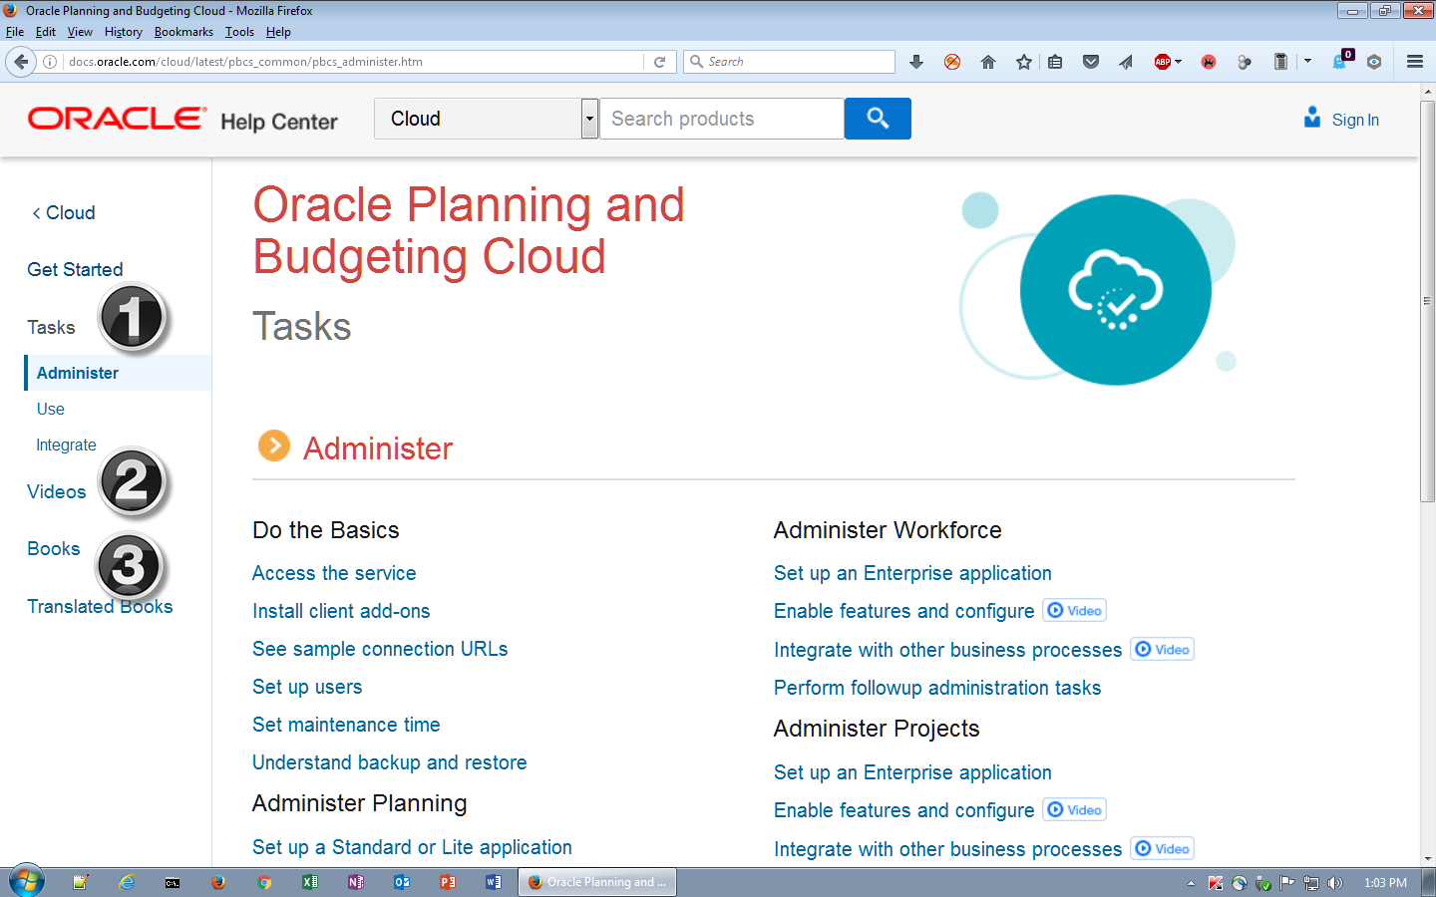
Task: Launch Chrome from the taskbar
Action: click(x=264, y=882)
